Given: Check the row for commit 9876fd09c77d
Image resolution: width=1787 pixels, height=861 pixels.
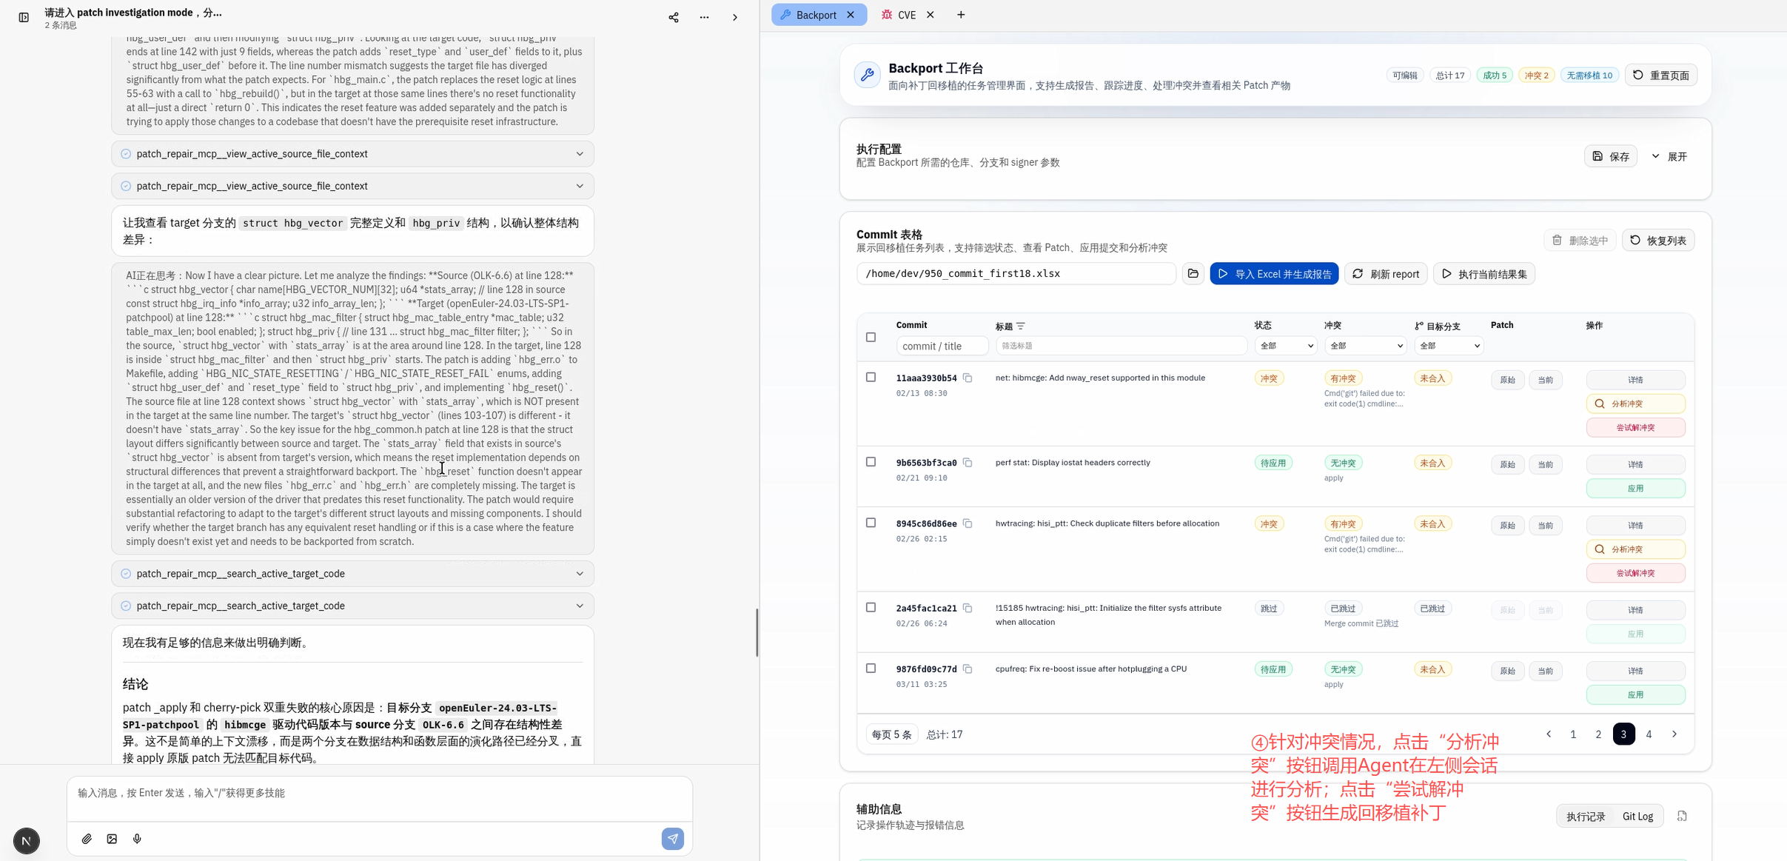Looking at the screenshot, I should [x=871, y=669].
